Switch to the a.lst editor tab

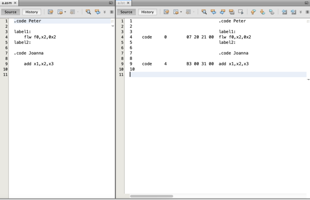[121, 3]
